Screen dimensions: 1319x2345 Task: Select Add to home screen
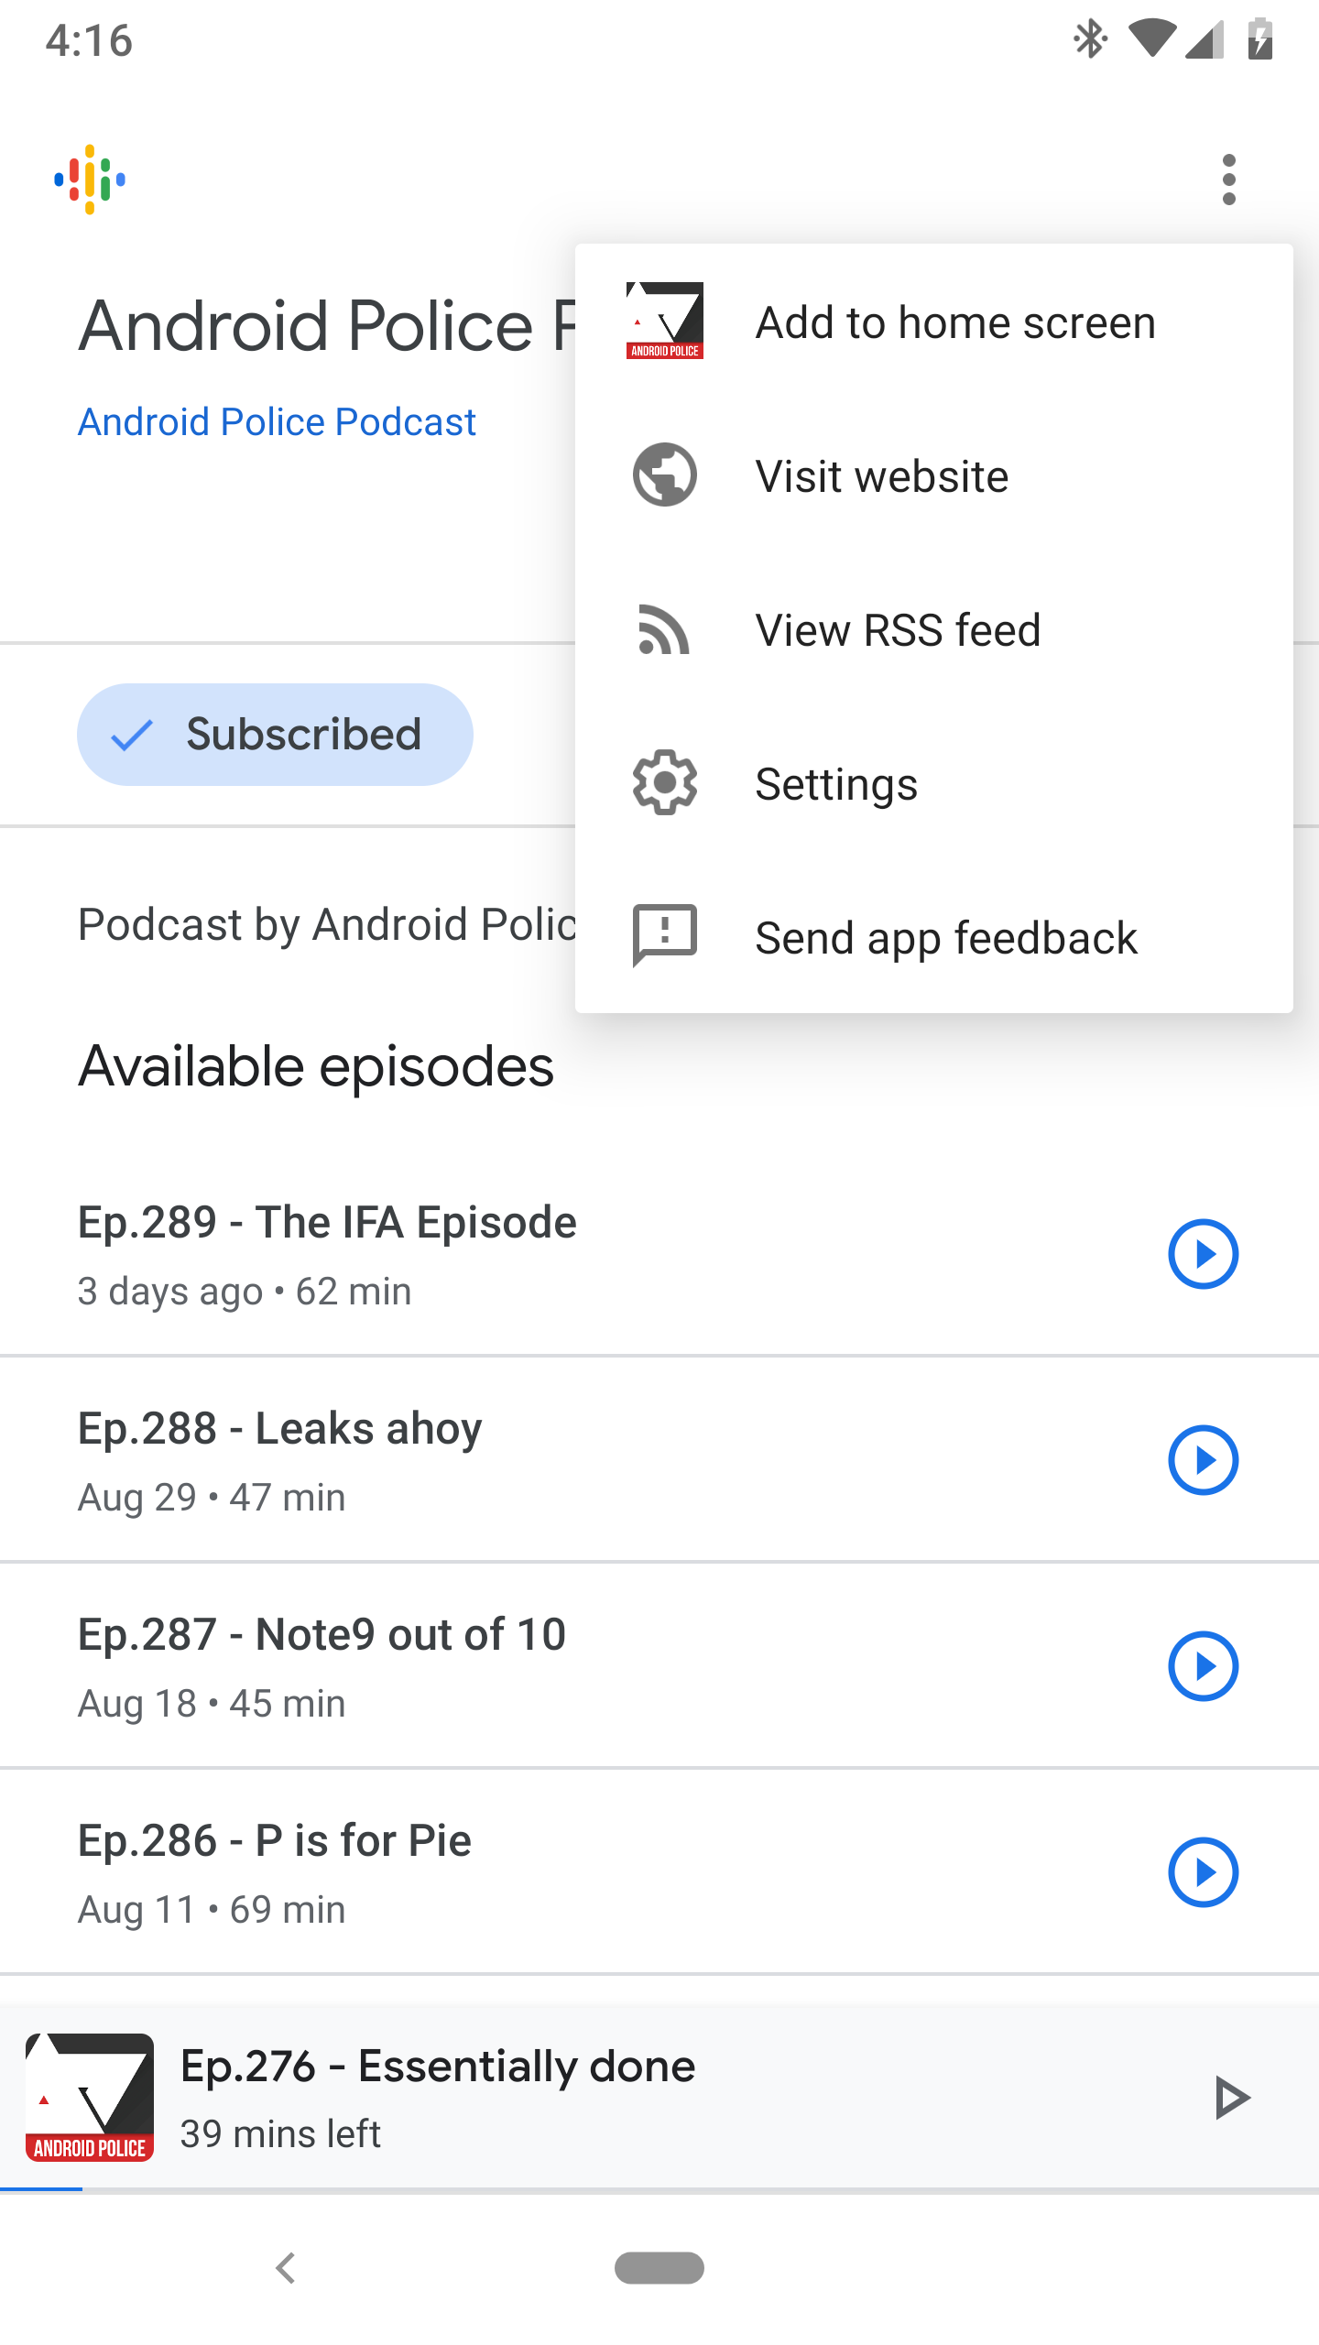tap(934, 322)
